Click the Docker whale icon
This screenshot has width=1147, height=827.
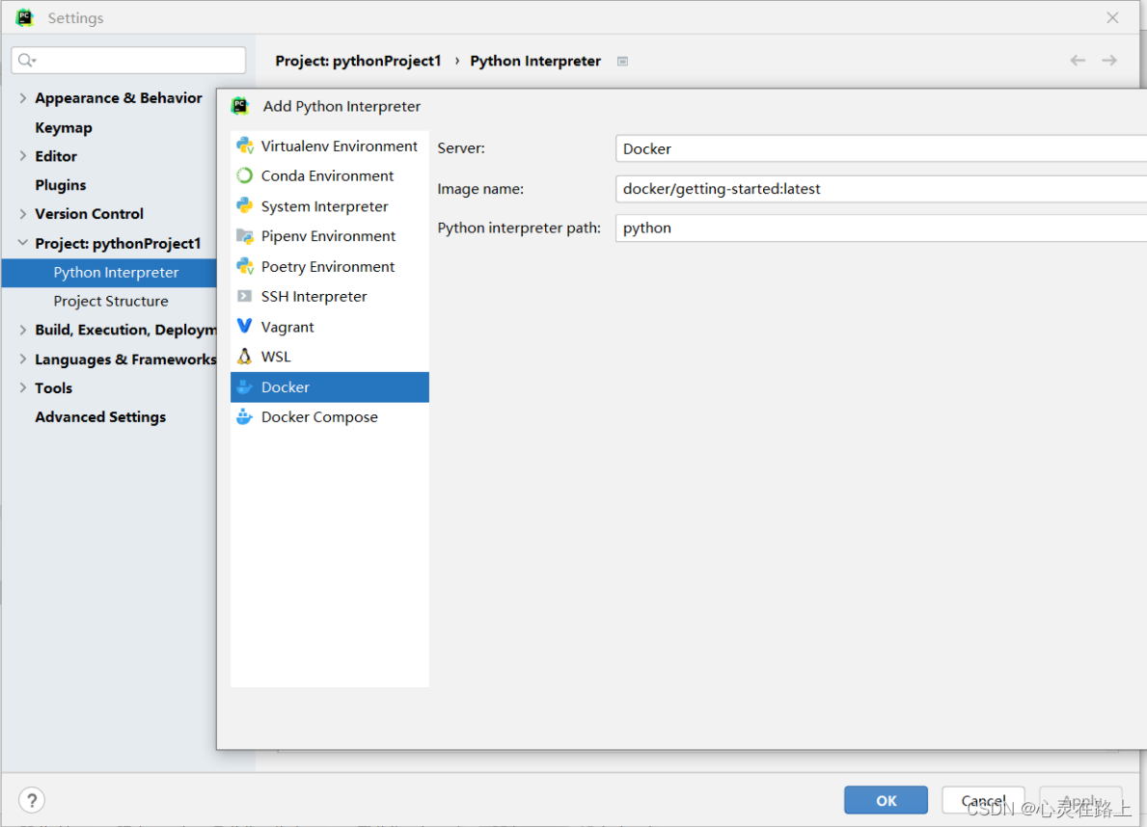[x=244, y=387]
